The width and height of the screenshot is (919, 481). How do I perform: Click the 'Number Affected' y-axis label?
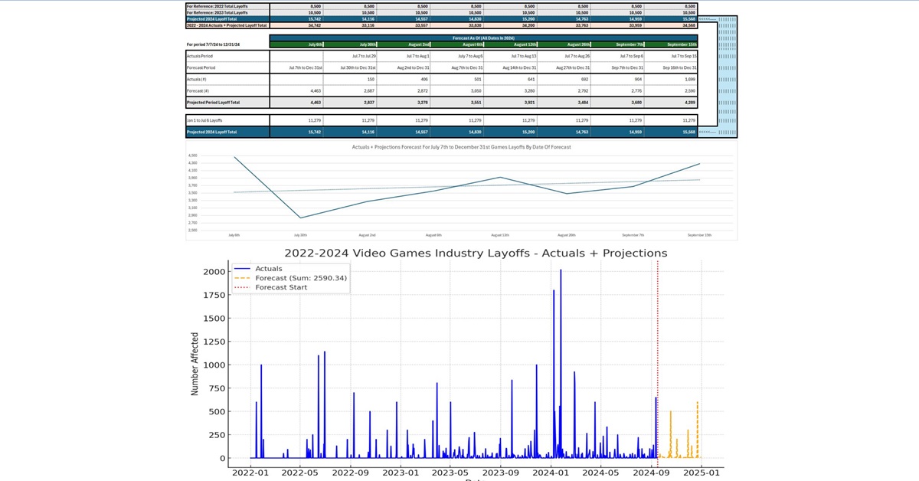195,364
